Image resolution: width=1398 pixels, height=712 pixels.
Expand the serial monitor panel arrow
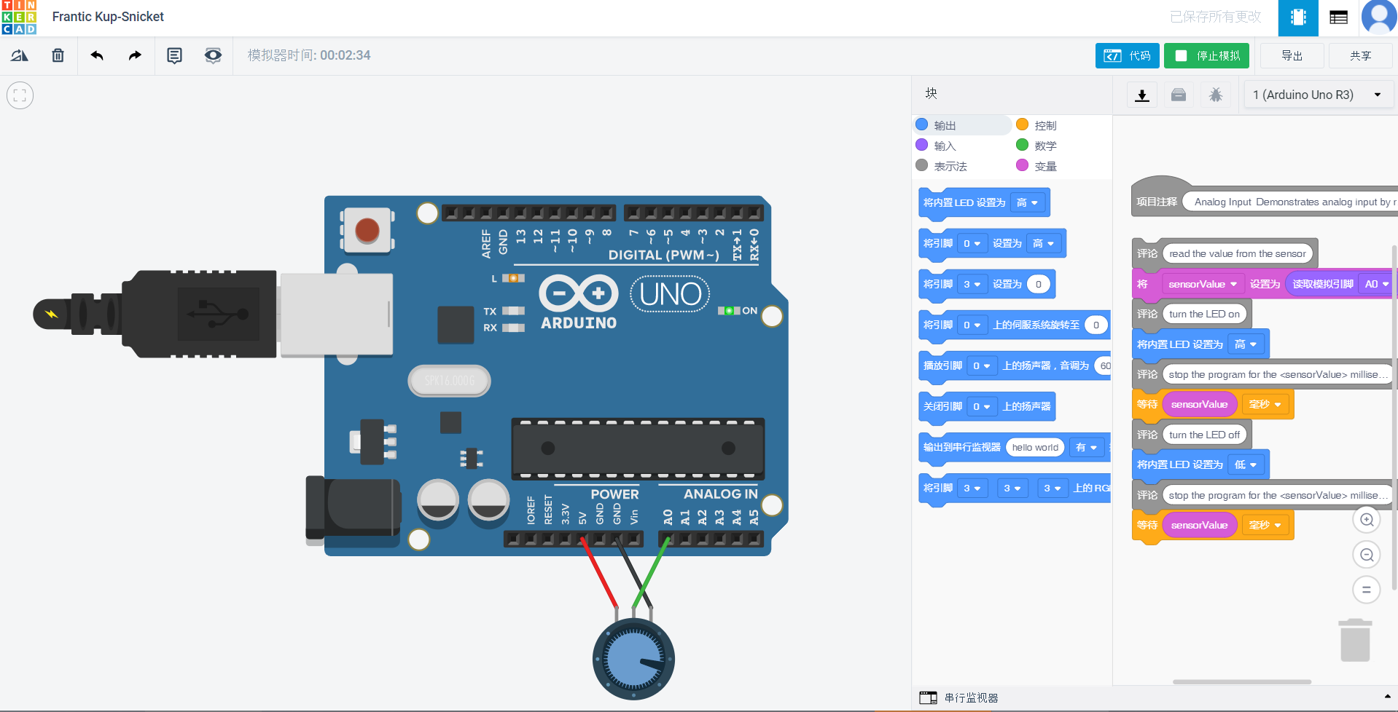(x=1387, y=697)
